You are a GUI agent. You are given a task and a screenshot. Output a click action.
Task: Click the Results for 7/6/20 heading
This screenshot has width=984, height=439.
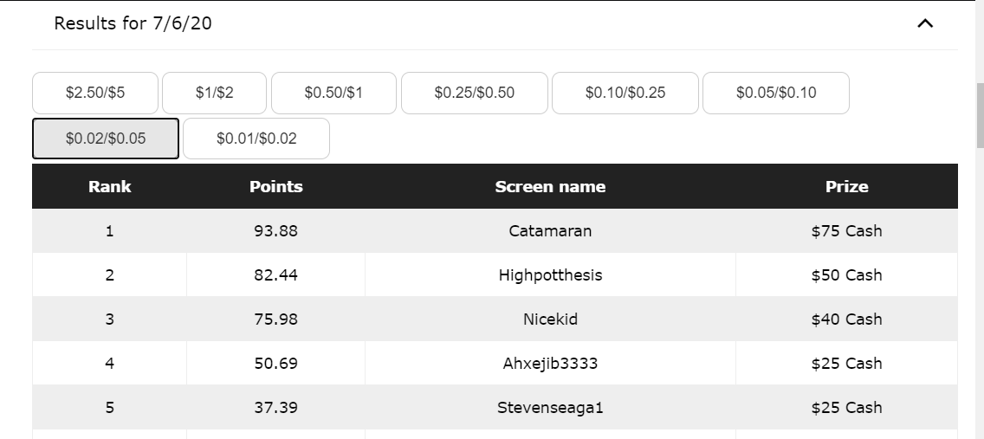(133, 24)
